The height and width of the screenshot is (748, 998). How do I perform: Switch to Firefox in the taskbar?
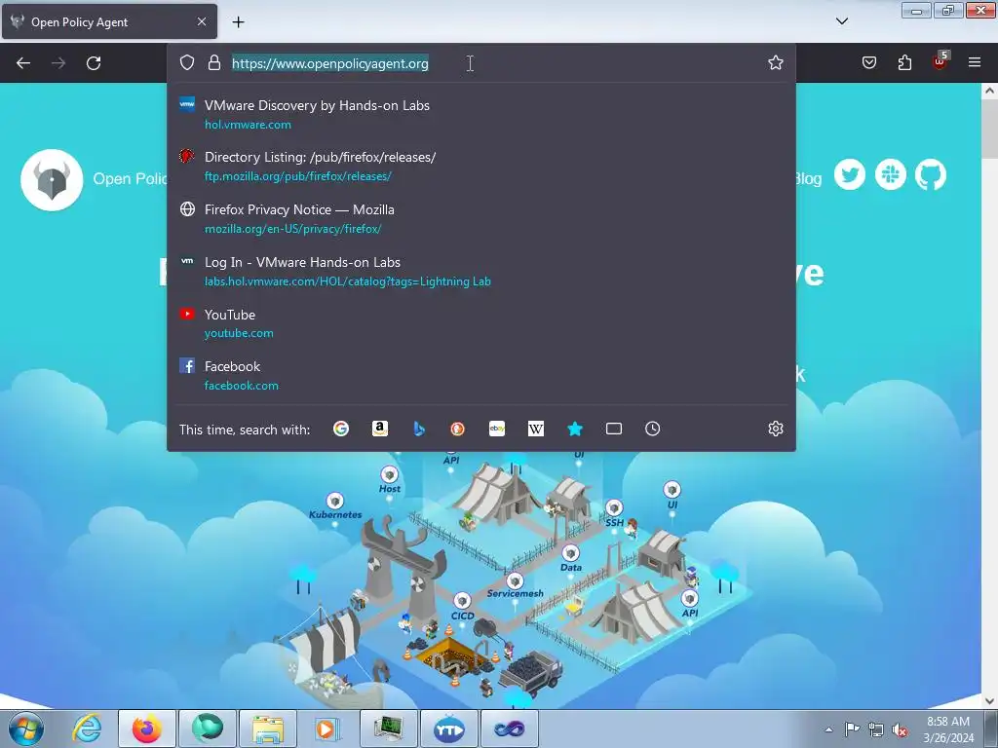pyautogui.click(x=147, y=729)
